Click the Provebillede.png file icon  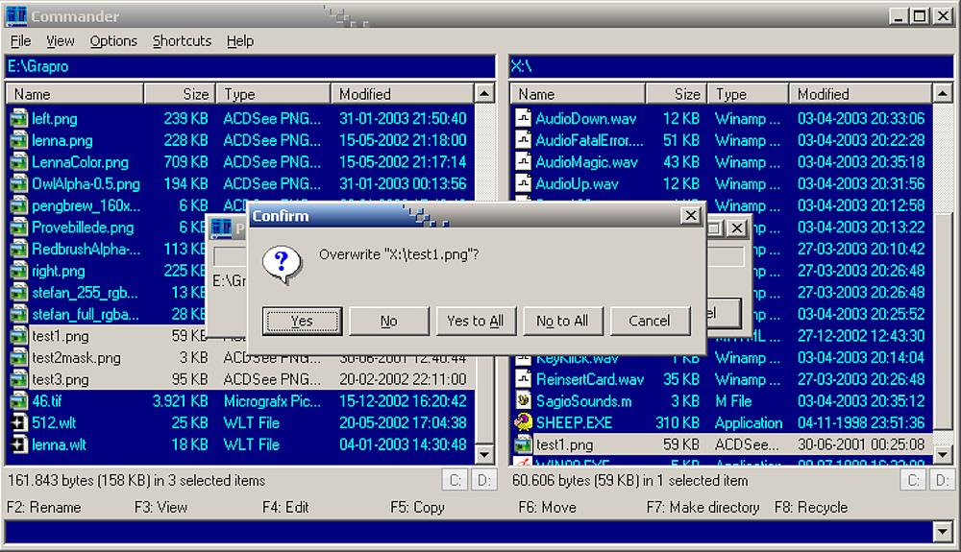coord(19,228)
